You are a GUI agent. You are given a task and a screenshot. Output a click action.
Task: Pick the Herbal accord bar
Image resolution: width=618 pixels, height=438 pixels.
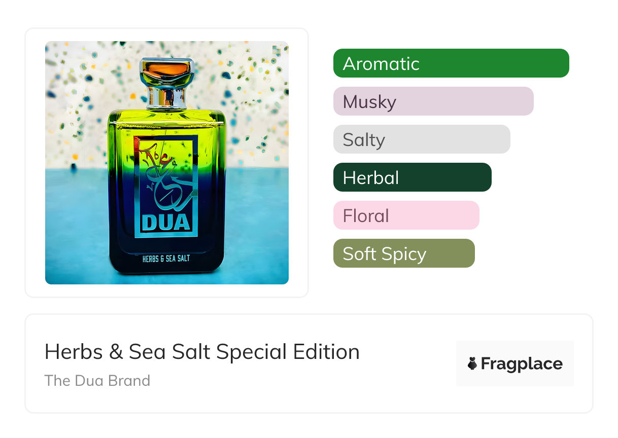click(x=412, y=177)
